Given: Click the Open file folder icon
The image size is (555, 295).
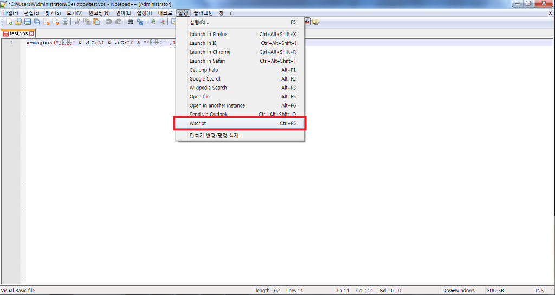Looking at the screenshot, I should 18,22.
